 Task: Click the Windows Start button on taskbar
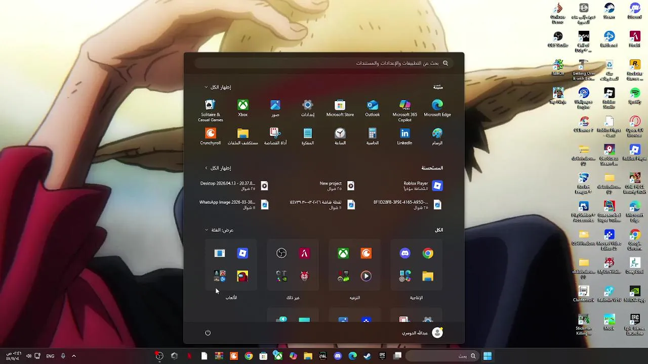(488, 356)
